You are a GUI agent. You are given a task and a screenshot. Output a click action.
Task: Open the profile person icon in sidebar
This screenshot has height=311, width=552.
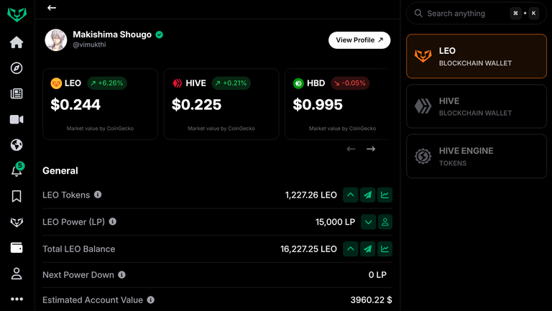click(17, 274)
